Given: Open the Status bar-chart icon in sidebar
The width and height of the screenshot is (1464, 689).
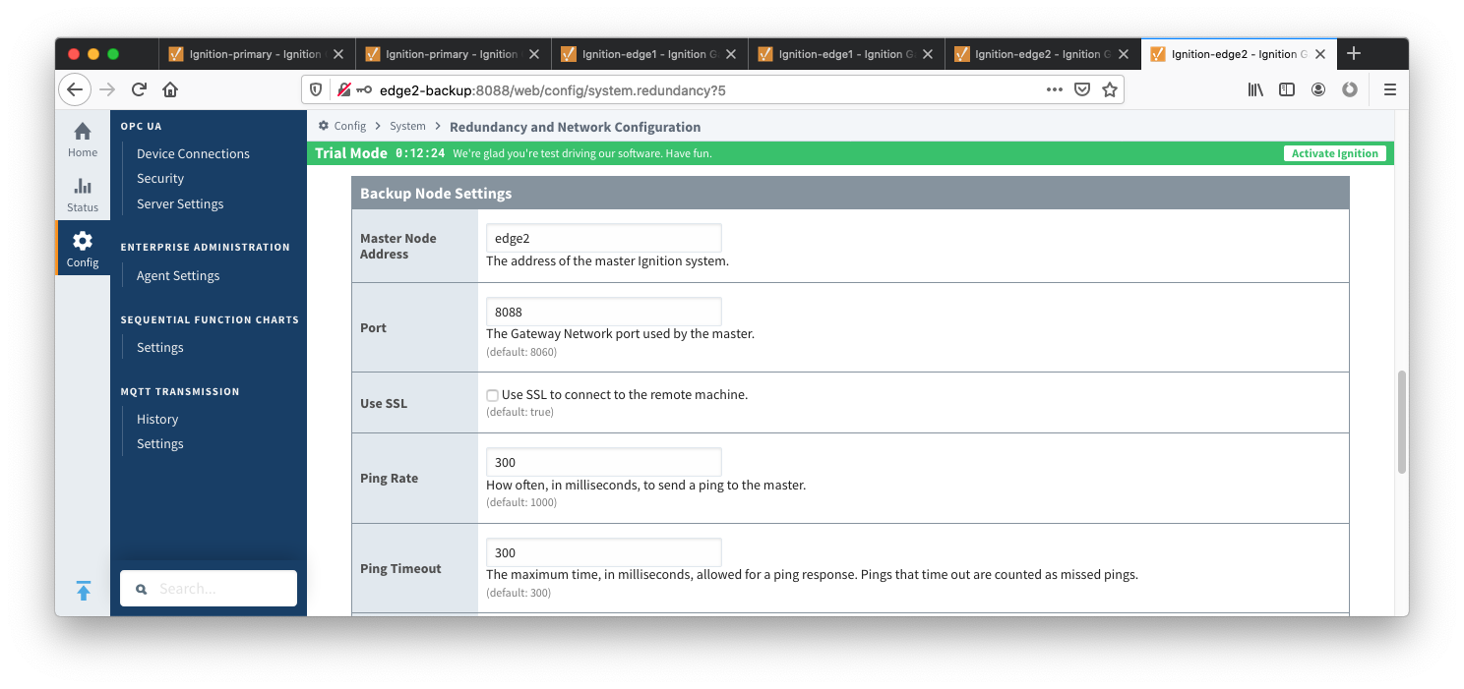Looking at the screenshot, I should pyautogui.click(x=83, y=186).
